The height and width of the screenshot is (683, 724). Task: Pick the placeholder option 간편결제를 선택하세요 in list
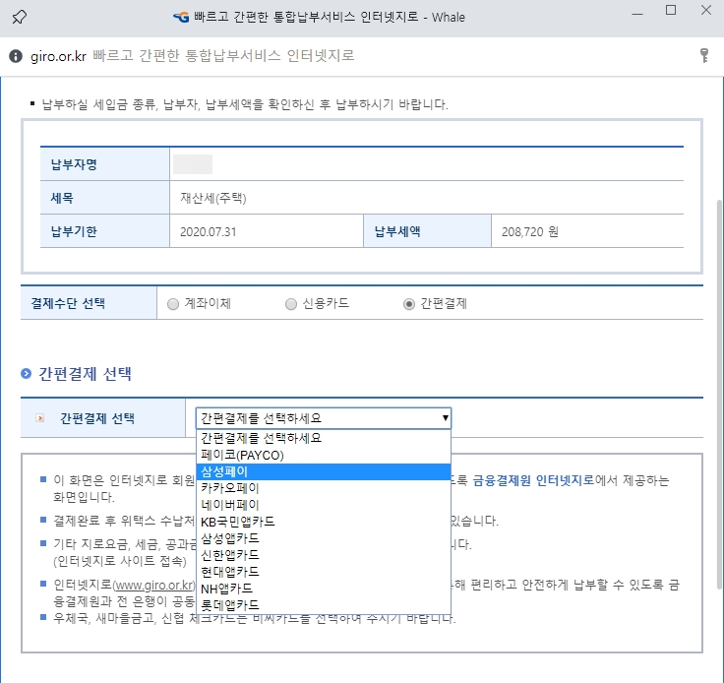324,438
